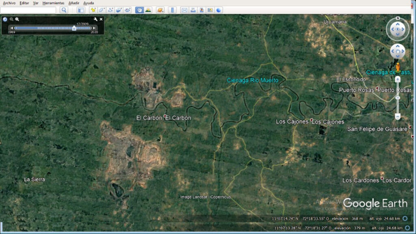Viewport: 416px width, 234px height.
Task: Select the add path tool
Action: click(x=110, y=10)
